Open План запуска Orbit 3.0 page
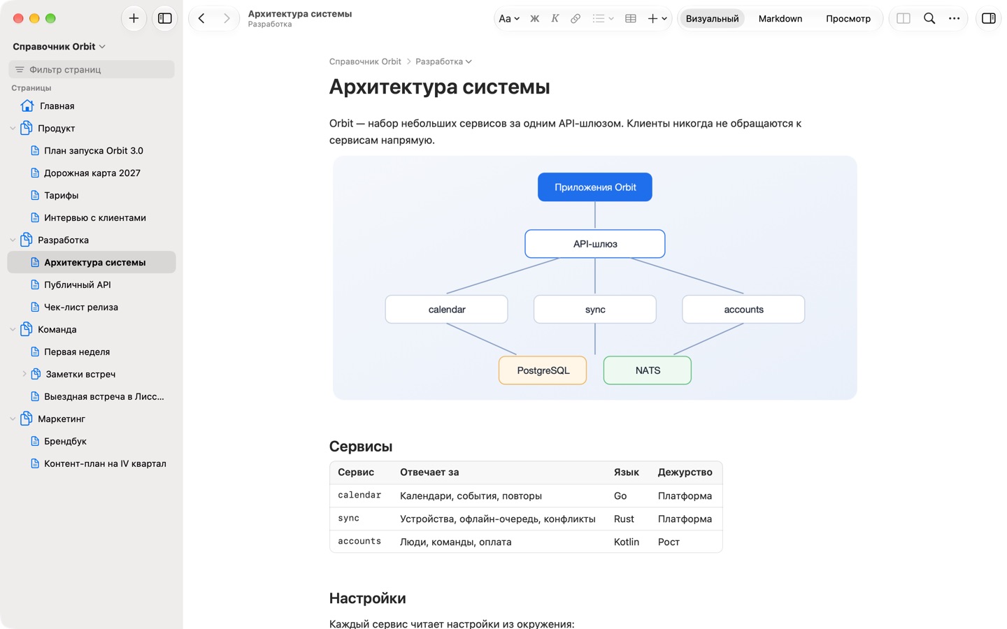This screenshot has width=1007, height=629. click(92, 150)
